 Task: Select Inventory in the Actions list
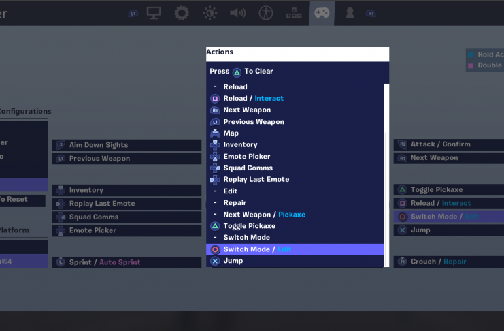pyautogui.click(x=295, y=145)
